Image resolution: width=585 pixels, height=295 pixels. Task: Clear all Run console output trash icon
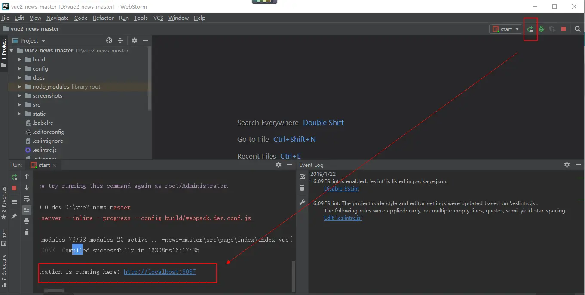(x=27, y=232)
